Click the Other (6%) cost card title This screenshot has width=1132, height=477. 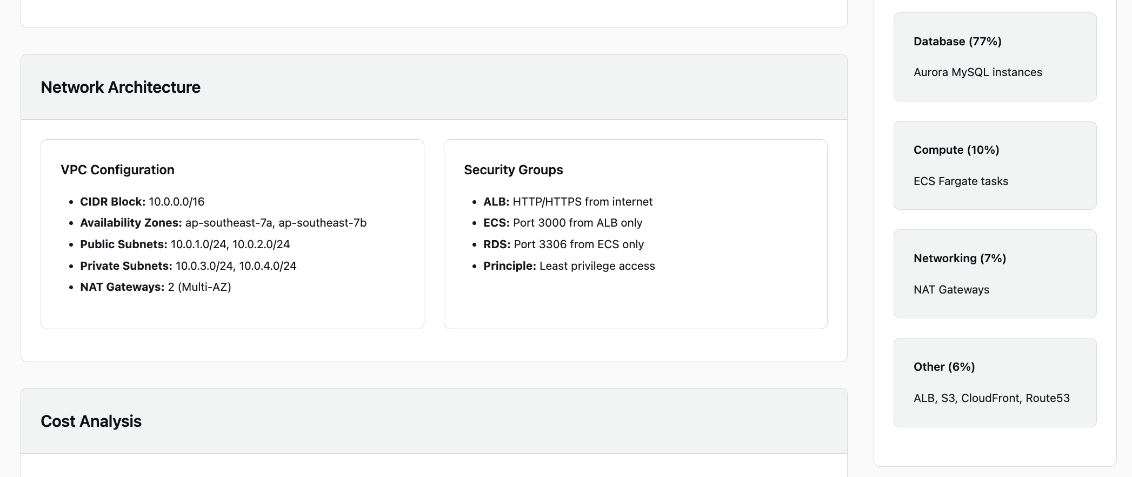point(944,367)
